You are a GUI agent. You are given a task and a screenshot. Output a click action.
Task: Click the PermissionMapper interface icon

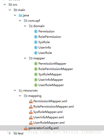36,64
